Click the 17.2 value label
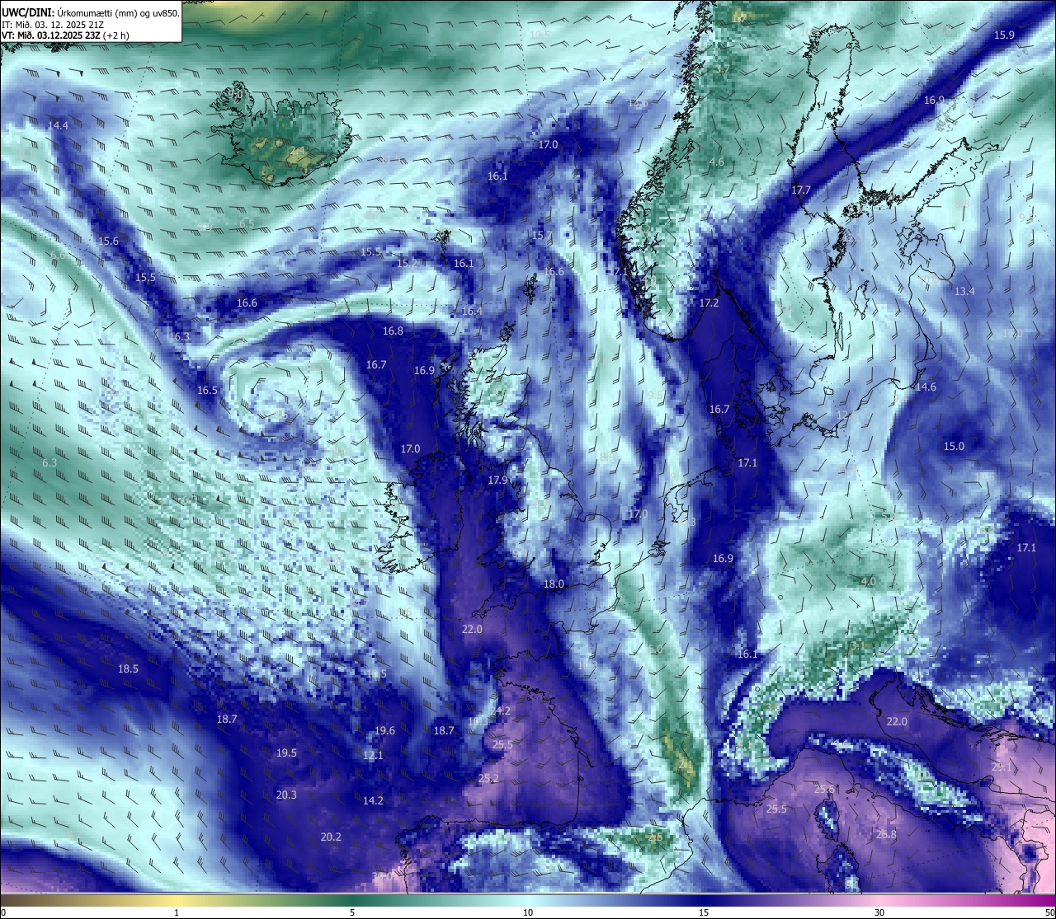Viewport: 1056px width, 919px height. click(709, 303)
